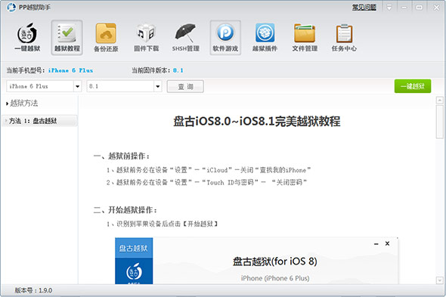Minimize the PP越狱助手 window

(x=404, y=8)
